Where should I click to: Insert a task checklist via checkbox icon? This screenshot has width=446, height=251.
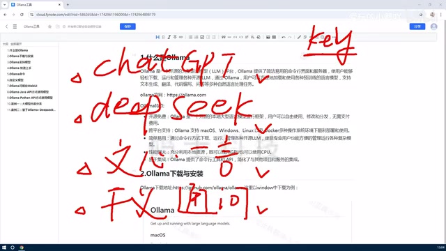(202, 37)
